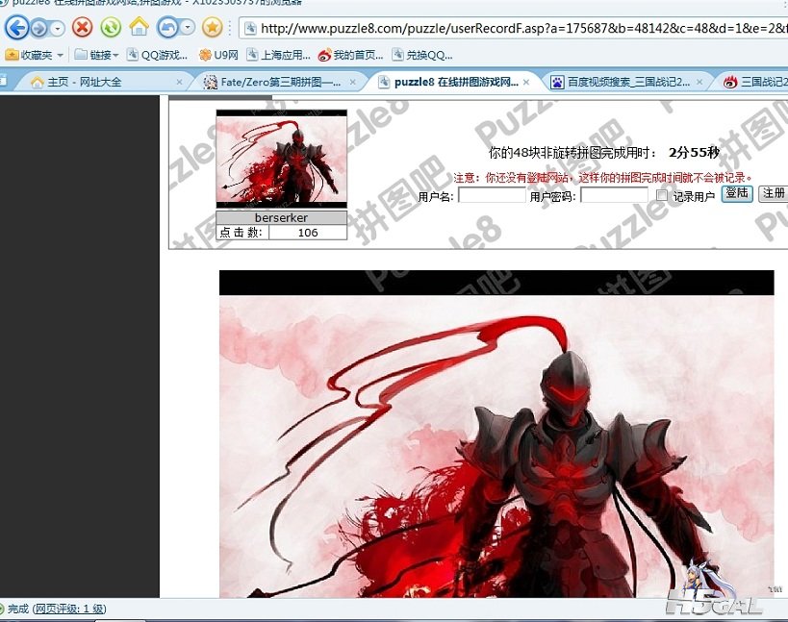Click the page icon in the address bar
The width and height of the screenshot is (788, 622).
250,28
